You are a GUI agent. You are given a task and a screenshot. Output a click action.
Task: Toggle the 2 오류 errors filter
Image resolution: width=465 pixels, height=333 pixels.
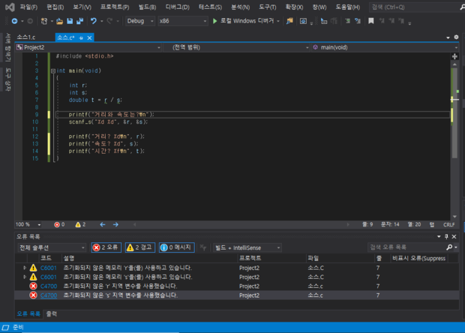[x=106, y=247]
